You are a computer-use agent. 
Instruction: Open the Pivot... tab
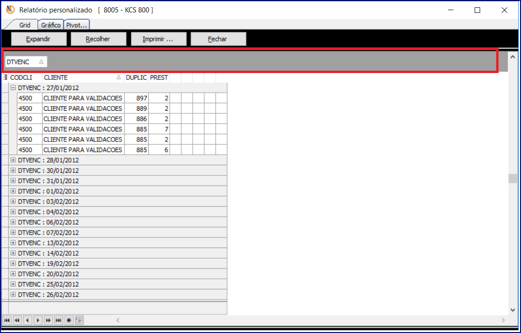[x=76, y=25]
